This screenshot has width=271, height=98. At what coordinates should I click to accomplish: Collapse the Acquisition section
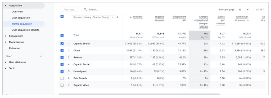[6, 6]
